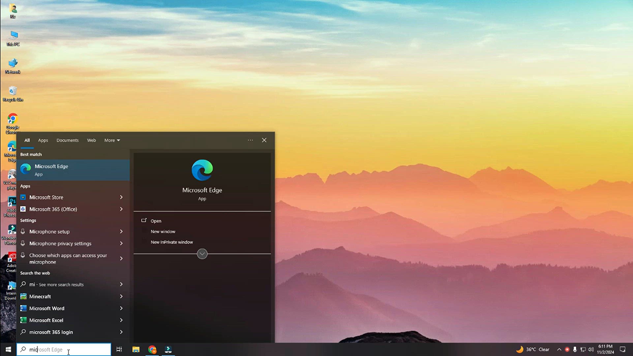This screenshot has width=633, height=356.
Task: Click Microphone setup settings icon
Action: [x=23, y=231]
